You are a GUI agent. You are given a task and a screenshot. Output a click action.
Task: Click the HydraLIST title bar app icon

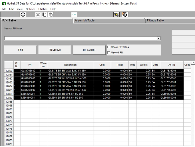pos(4,3)
